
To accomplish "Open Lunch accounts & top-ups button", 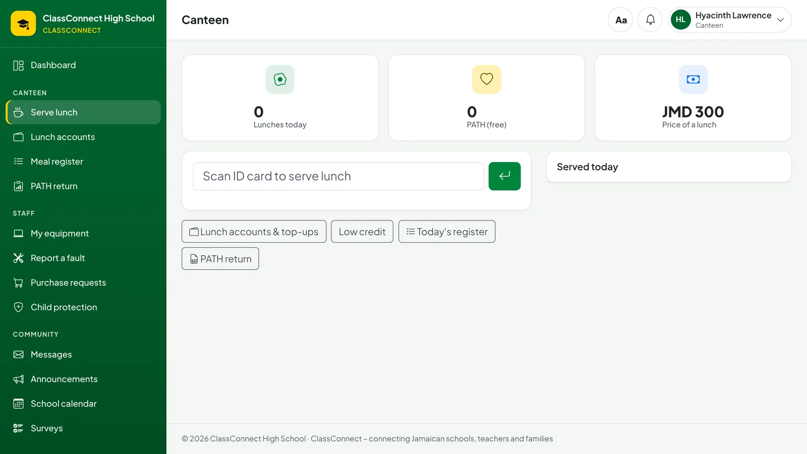I will coord(254,232).
